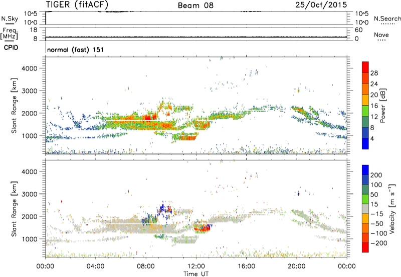This screenshot has height=277, width=401.
Task: Click the 'normal (fast) 151' text
Action: pos(76,49)
